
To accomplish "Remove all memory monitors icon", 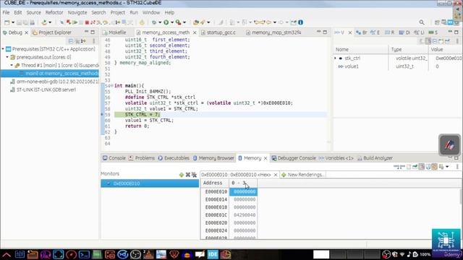I will coord(194,175).
